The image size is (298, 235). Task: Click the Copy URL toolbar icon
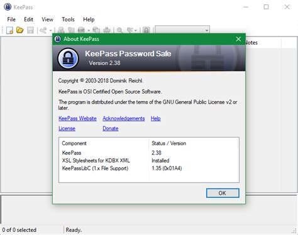pos(96,30)
